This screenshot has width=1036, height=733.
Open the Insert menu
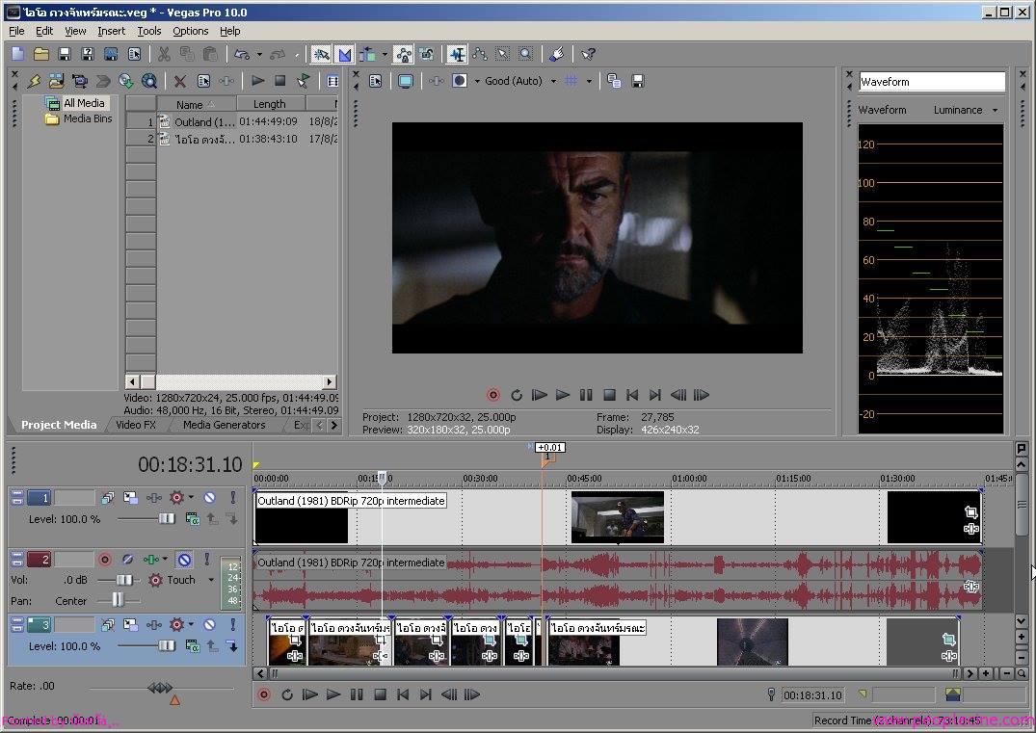pyautogui.click(x=111, y=31)
